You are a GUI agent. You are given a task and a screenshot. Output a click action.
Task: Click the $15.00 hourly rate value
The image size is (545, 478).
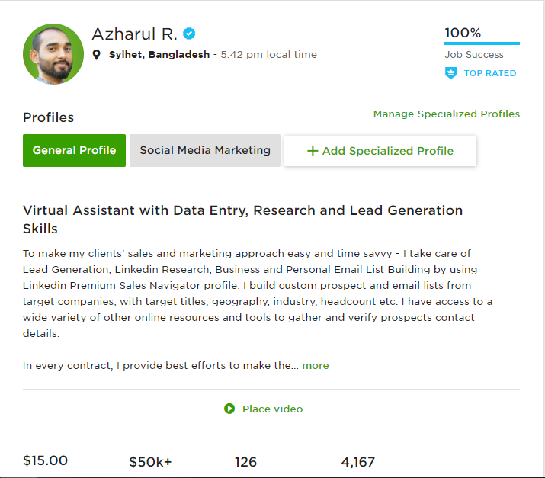click(45, 460)
